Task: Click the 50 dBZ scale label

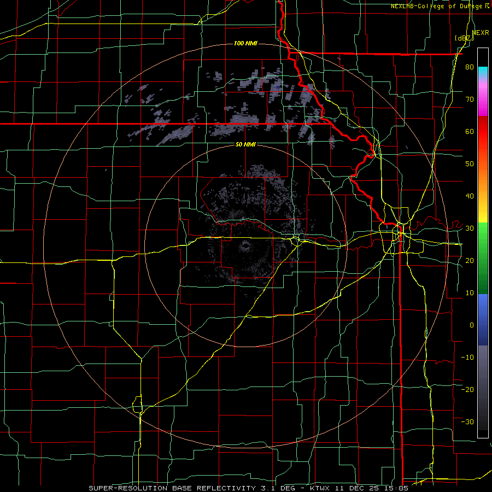Action: pos(470,164)
